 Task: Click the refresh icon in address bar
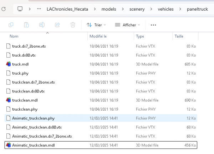pyautogui.click(x=3, y=9)
